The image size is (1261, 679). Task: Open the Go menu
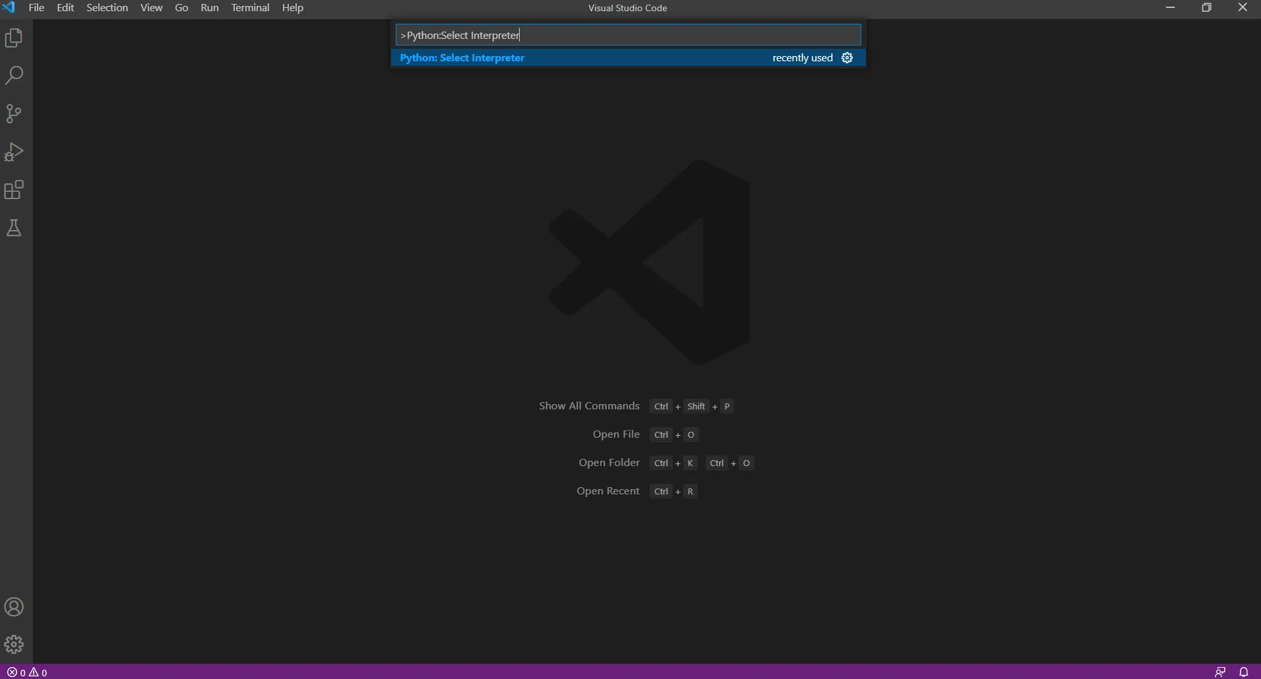click(181, 8)
